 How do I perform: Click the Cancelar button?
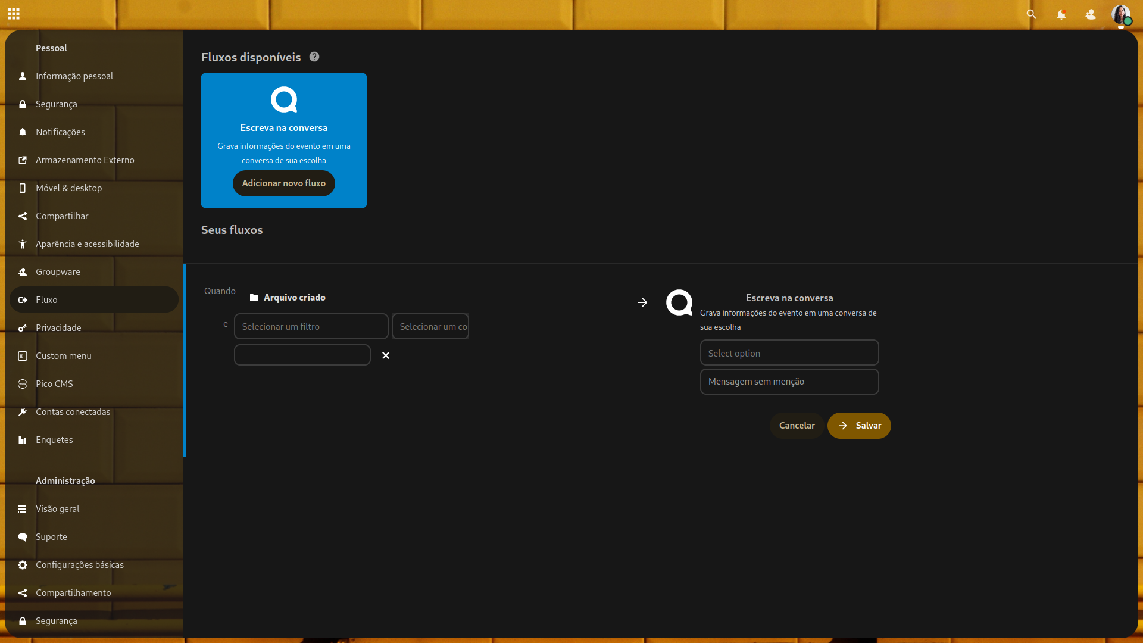click(797, 426)
